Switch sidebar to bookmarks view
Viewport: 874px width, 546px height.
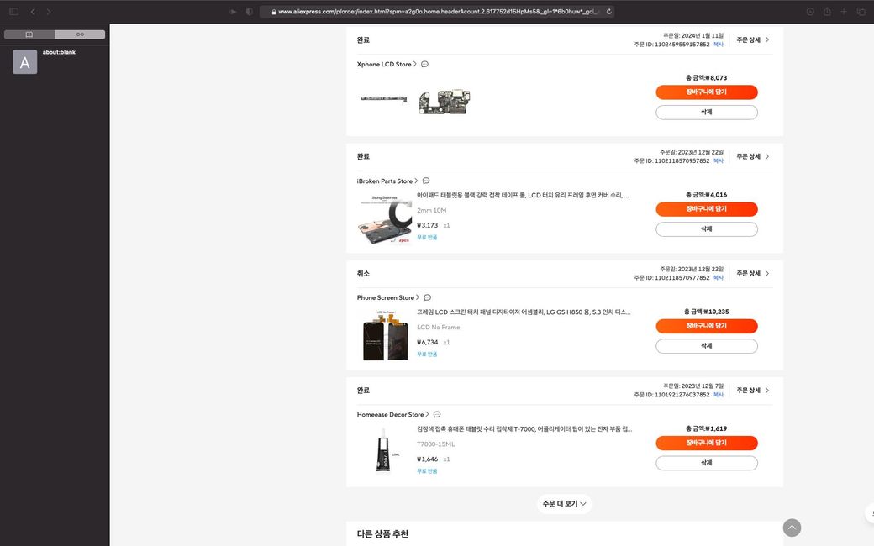pos(29,34)
